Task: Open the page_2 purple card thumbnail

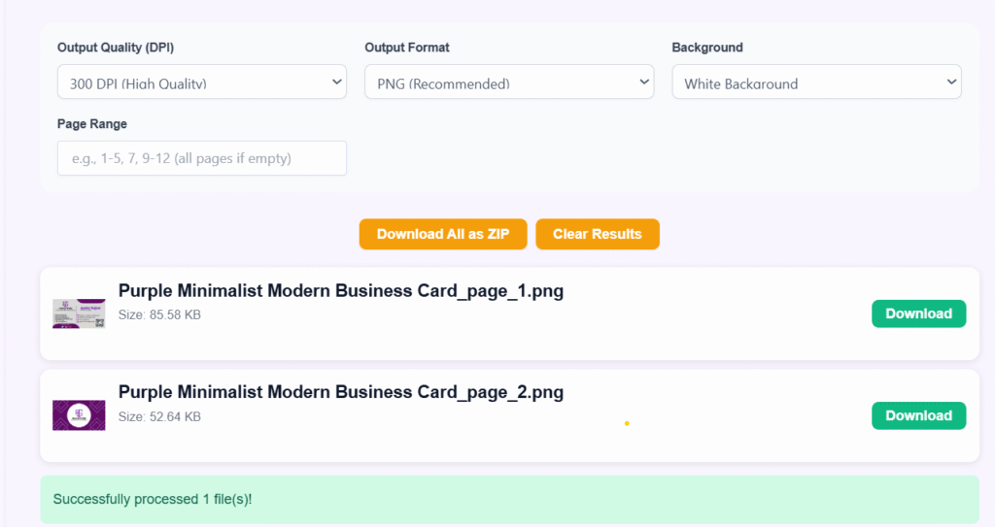Action: 79,415
